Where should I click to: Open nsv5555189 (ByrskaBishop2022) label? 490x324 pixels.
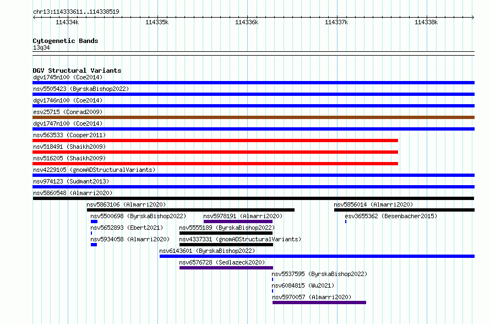(227, 228)
